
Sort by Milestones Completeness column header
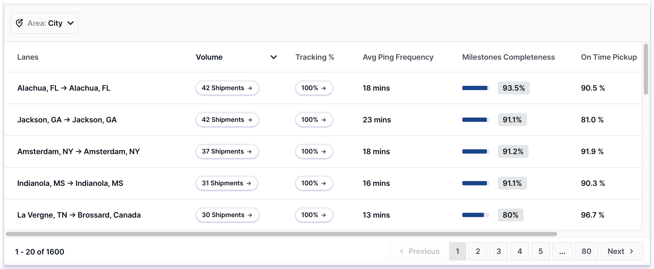pos(508,57)
